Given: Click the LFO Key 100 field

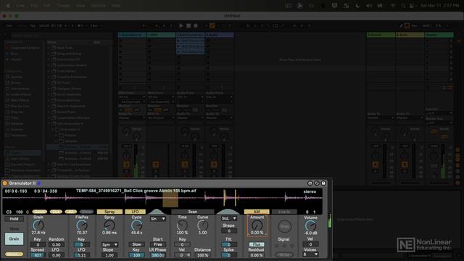Looking at the screenshot, I should point(136,255).
